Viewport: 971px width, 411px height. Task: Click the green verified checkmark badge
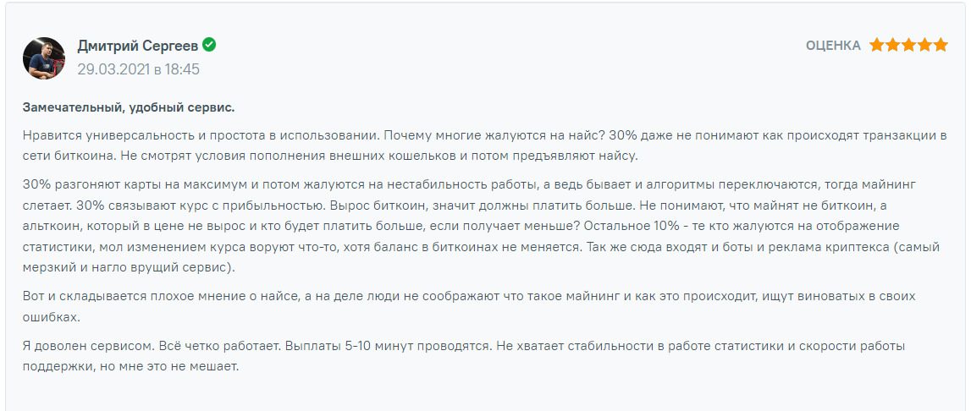point(209,45)
